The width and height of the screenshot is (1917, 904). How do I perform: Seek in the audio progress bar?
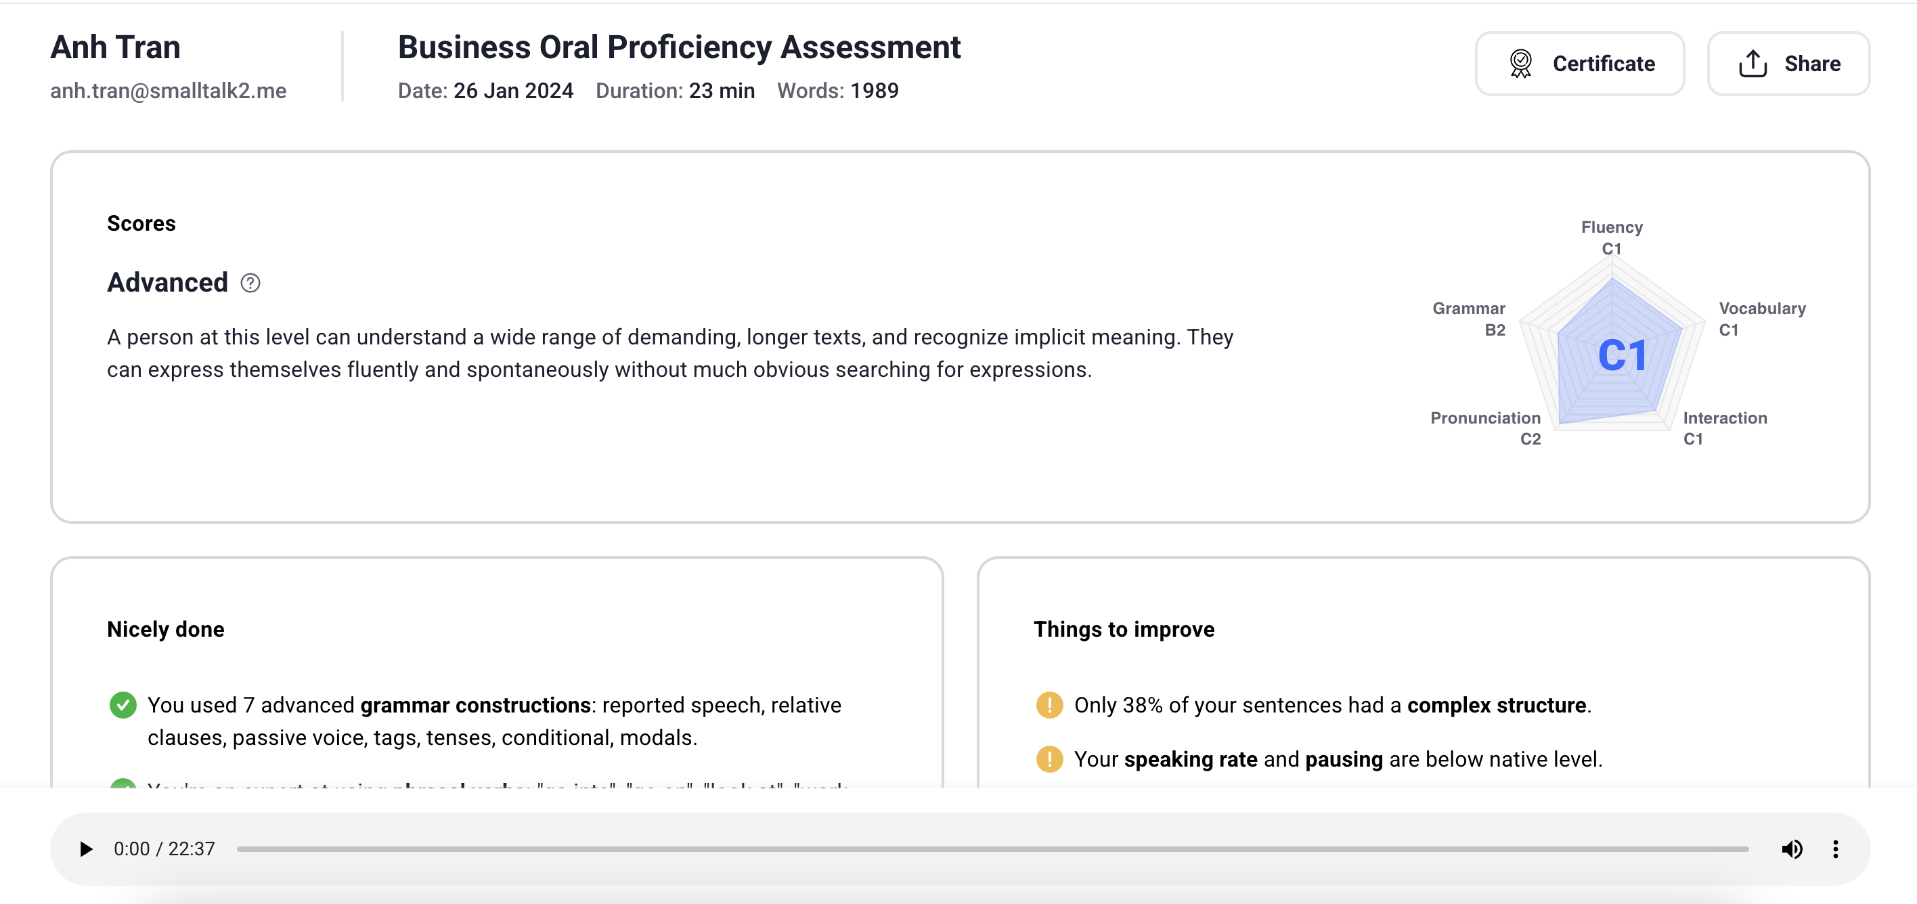pyautogui.click(x=992, y=849)
